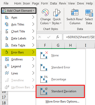Image resolution: width=95 pixels, height=105 pixels.
Task: Click the Up/Down Bars icon
Action: (x=7, y=87)
